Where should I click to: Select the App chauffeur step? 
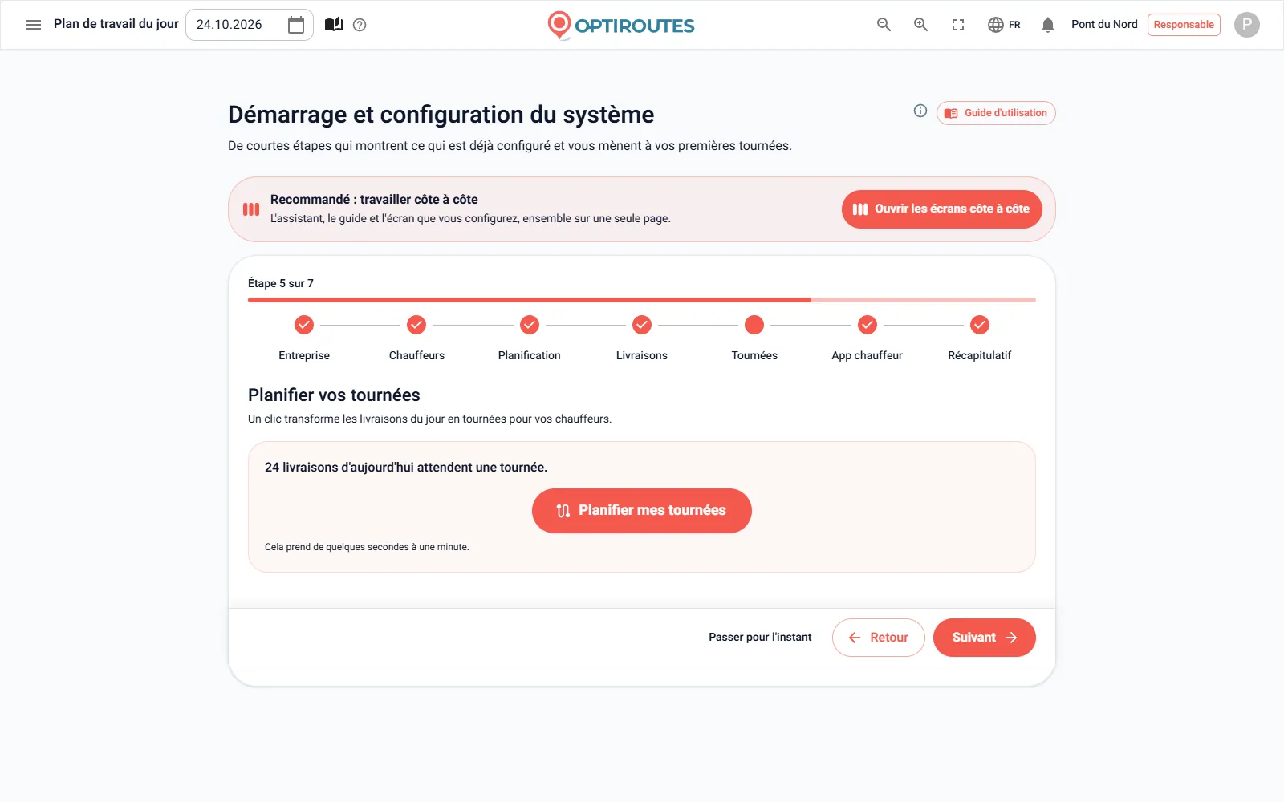tap(867, 338)
